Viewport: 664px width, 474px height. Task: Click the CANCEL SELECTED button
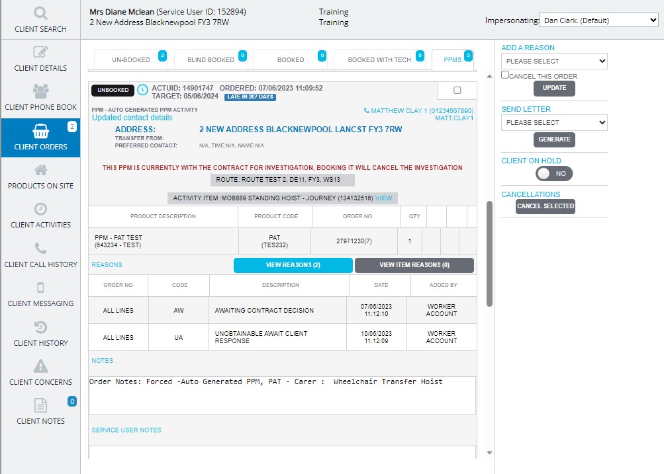click(x=545, y=206)
